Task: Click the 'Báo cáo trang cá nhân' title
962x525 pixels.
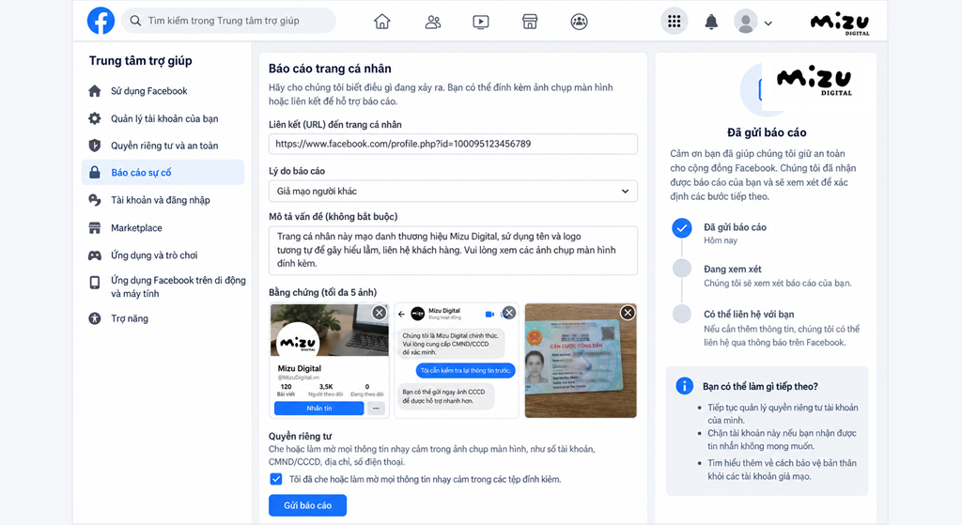Action: coord(330,69)
